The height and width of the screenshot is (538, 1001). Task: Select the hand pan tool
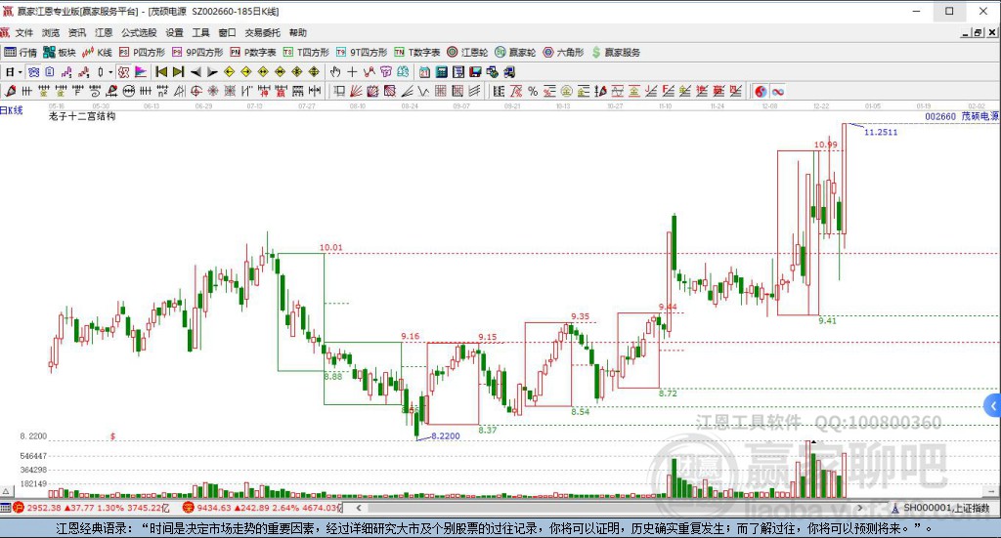point(335,72)
